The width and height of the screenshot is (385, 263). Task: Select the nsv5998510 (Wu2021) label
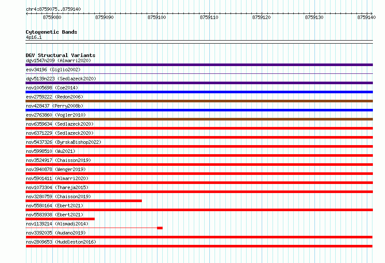[x=51, y=151]
